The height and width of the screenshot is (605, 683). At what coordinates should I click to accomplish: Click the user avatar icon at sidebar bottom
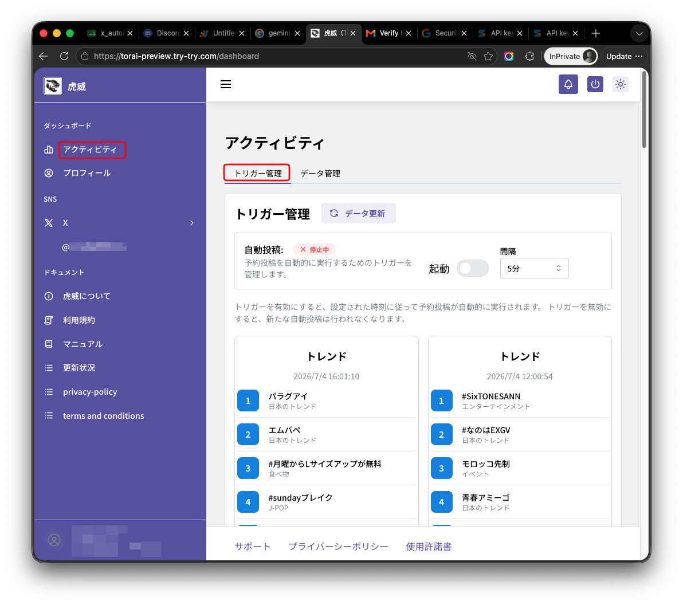(x=54, y=540)
